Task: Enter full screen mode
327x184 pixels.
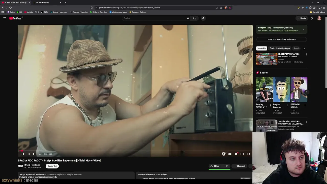Action: [248, 154]
